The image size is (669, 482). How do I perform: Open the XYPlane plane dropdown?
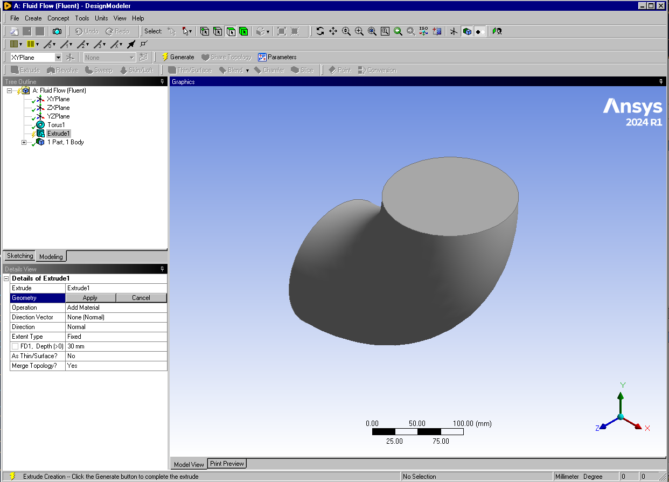coord(58,57)
